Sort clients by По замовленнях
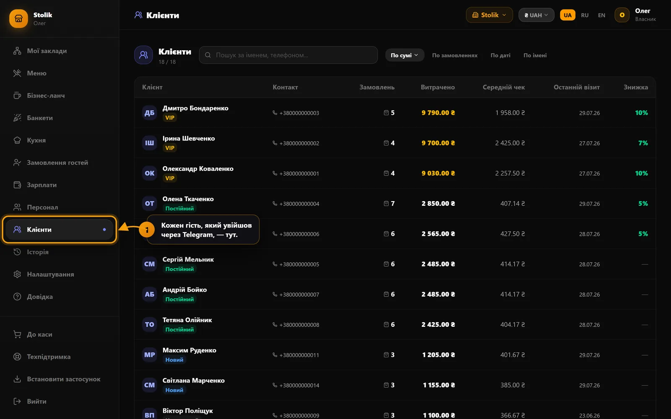The height and width of the screenshot is (419, 671). [x=455, y=55]
